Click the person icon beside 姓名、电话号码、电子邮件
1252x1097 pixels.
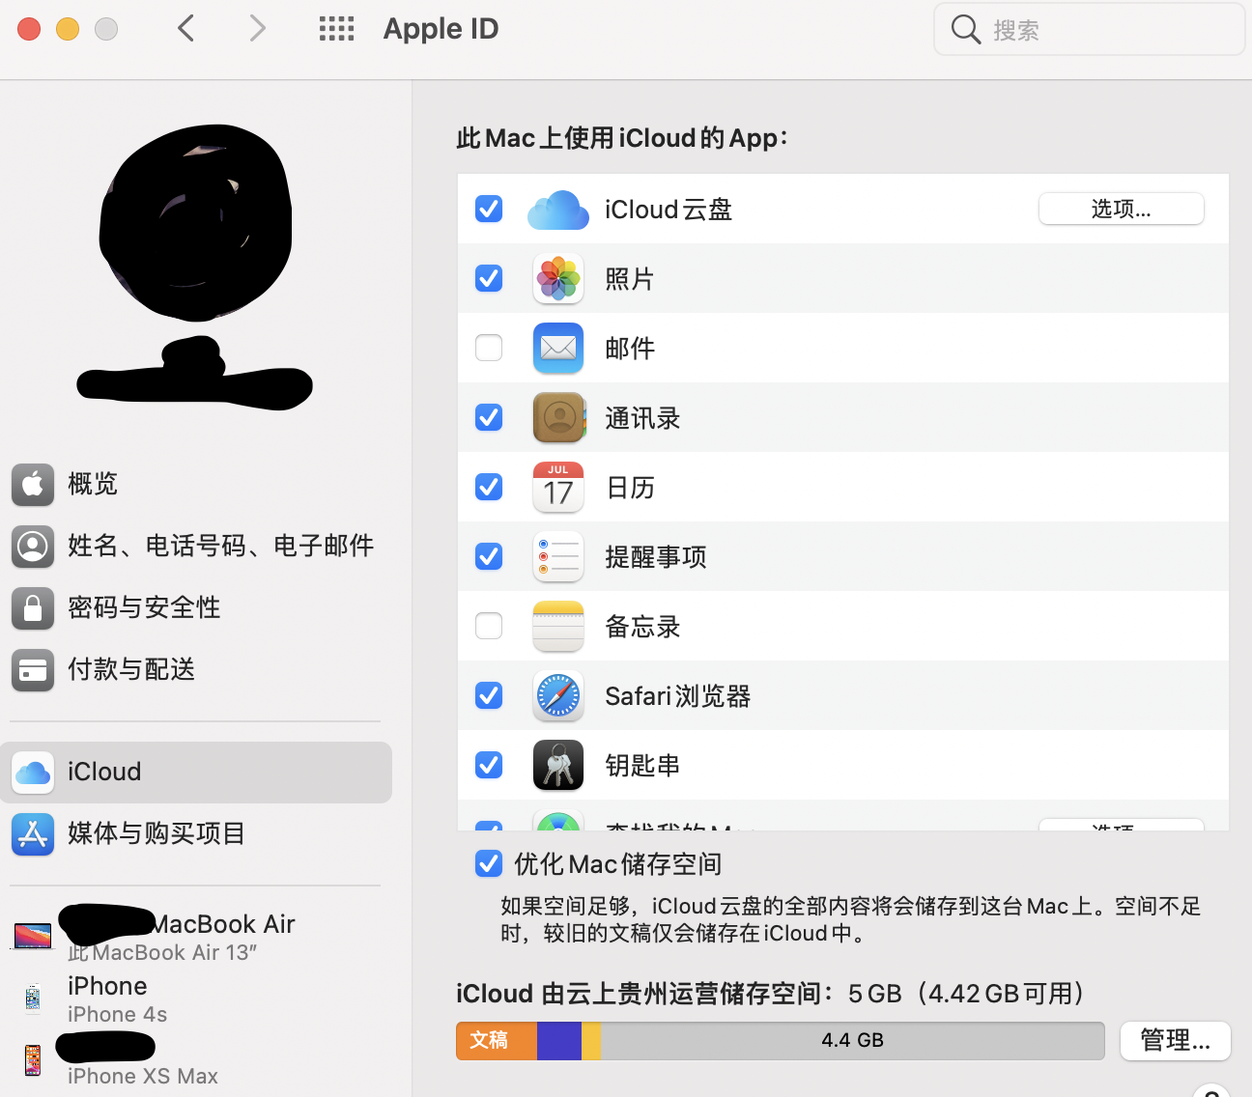[33, 546]
